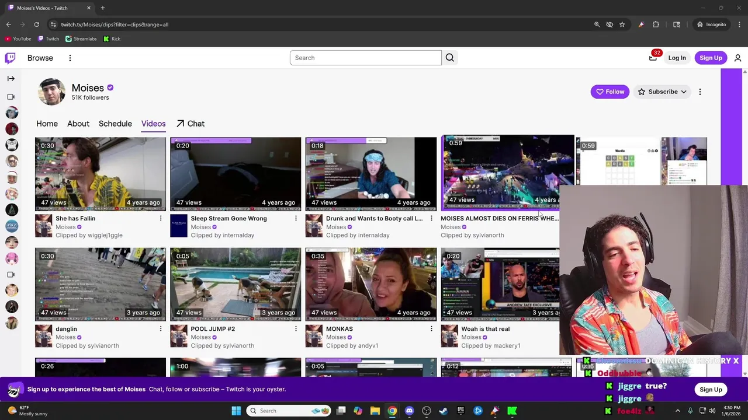
Task: Play the POOL JUMP #2 clip thumbnail
Action: [236, 285]
